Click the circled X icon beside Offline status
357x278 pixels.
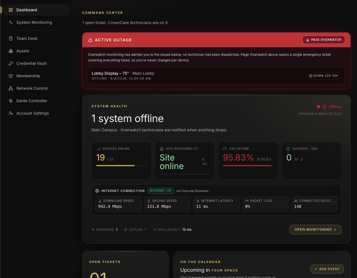(324, 107)
